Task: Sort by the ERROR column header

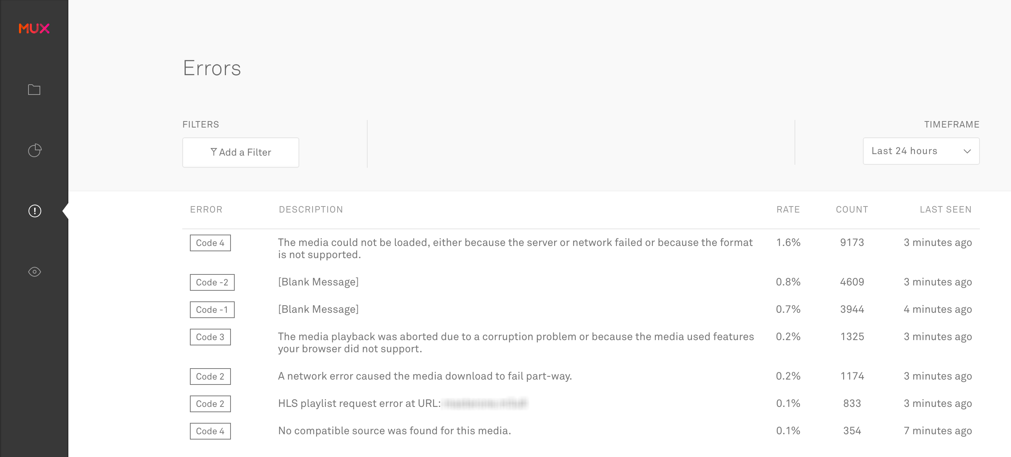Action: pos(206,210)
